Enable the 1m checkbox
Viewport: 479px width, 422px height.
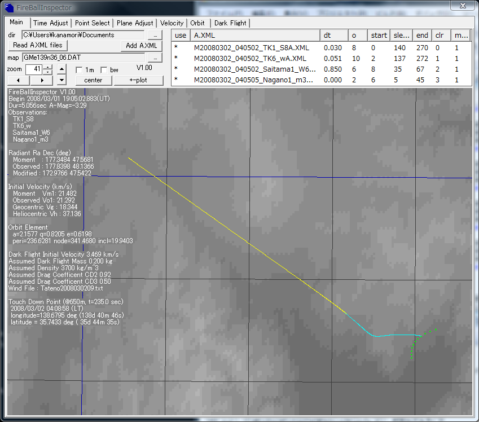[x=80, y=70]
